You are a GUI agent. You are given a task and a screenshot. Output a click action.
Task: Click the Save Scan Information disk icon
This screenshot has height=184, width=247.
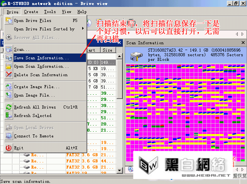(x=8, y=58)
